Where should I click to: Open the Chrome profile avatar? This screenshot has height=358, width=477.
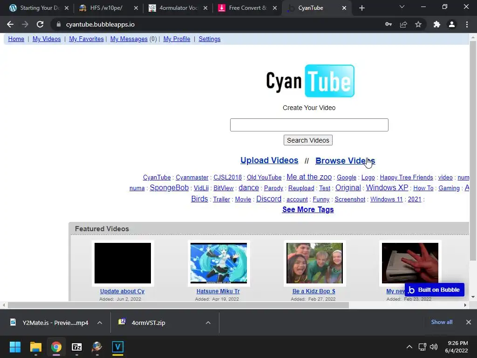coord(452,24)
